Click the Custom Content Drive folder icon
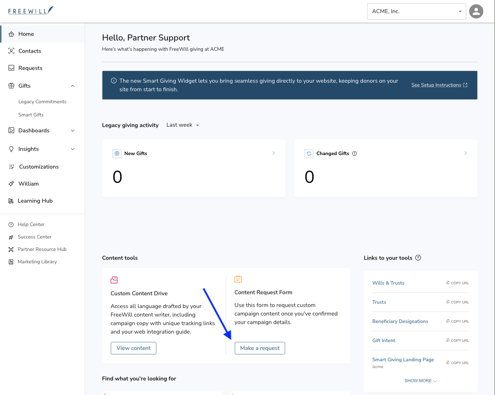Viewport: 495px width, 395px height. tap(114, 280)
